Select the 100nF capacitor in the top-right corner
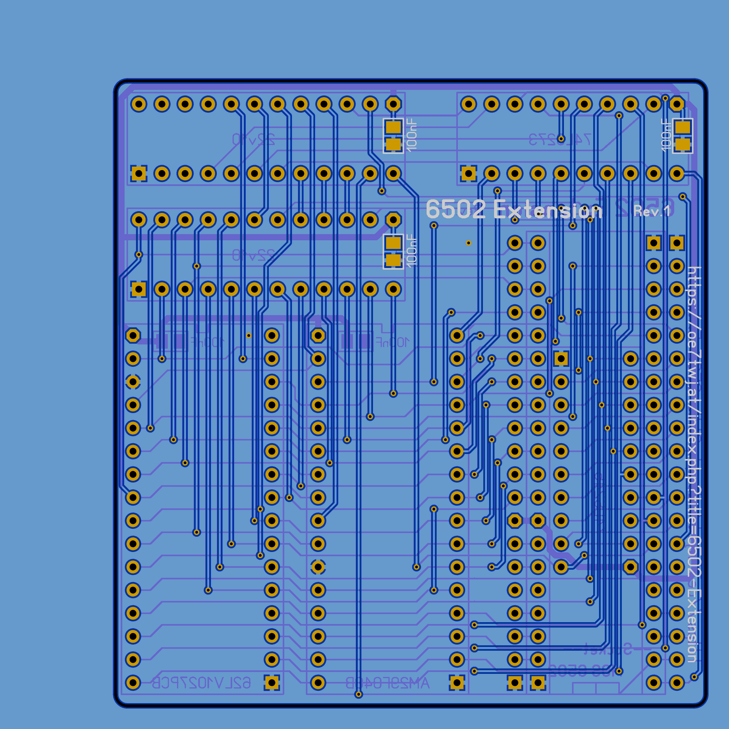 pyautogui.click(x=682, y=136)
